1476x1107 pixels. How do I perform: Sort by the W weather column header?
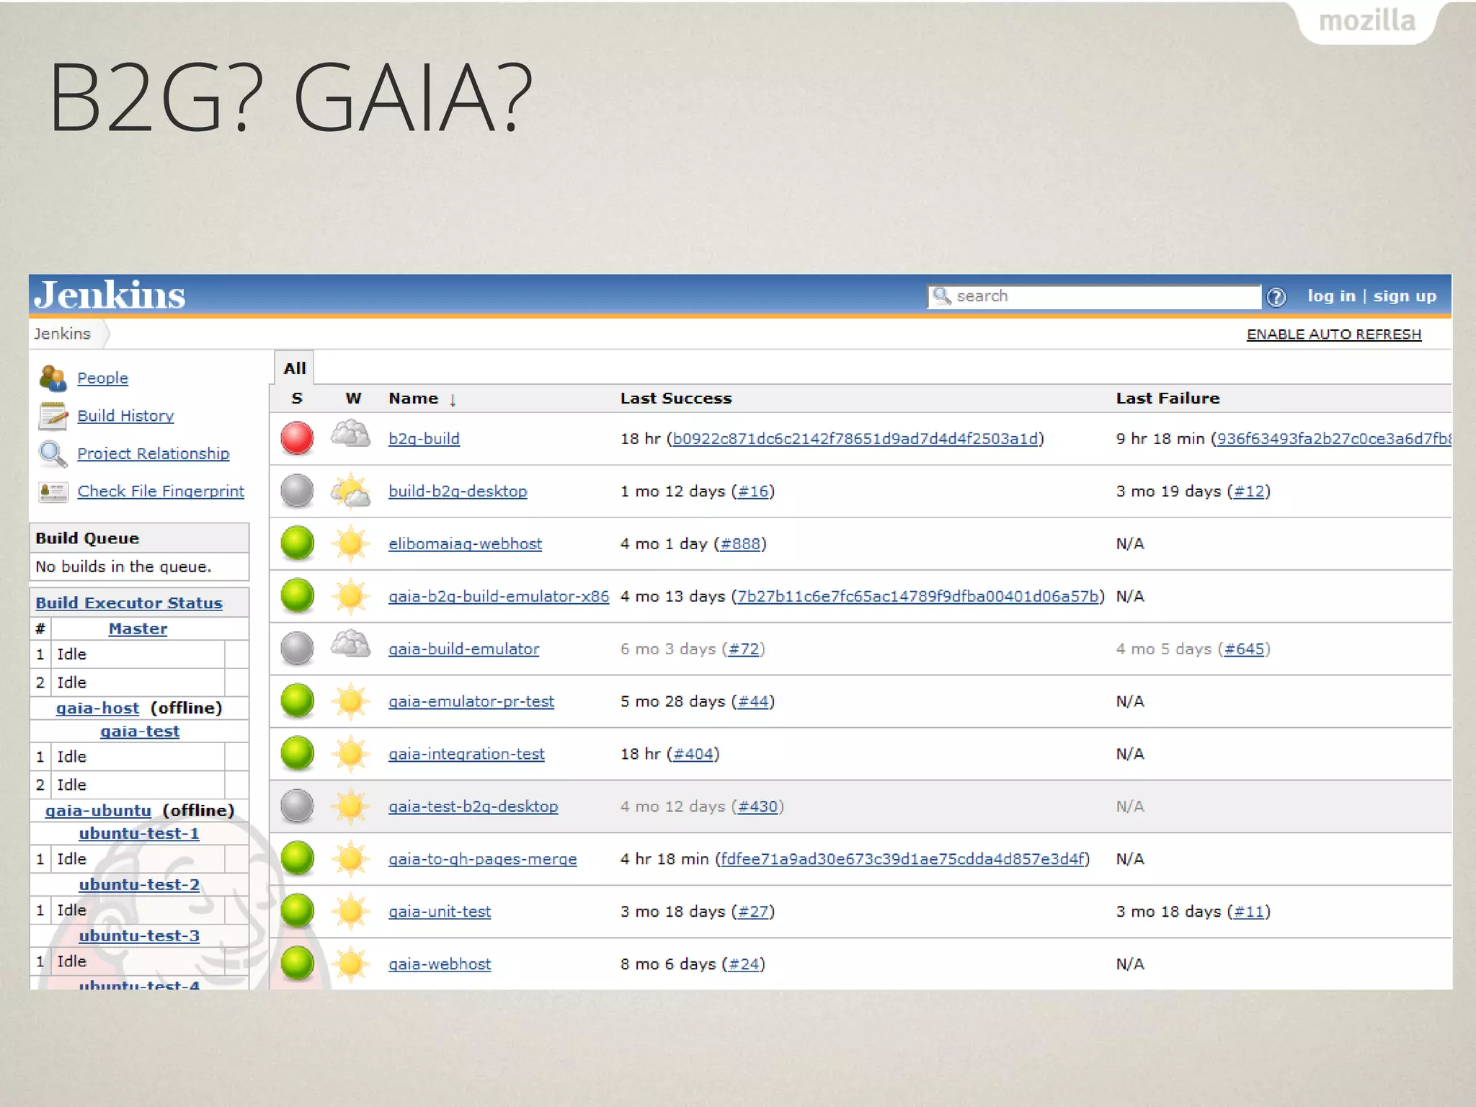tap(353, 399)
